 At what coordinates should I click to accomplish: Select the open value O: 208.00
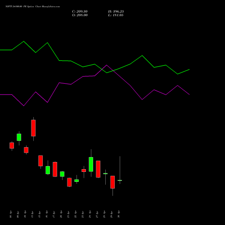click(x=80, y=15)
